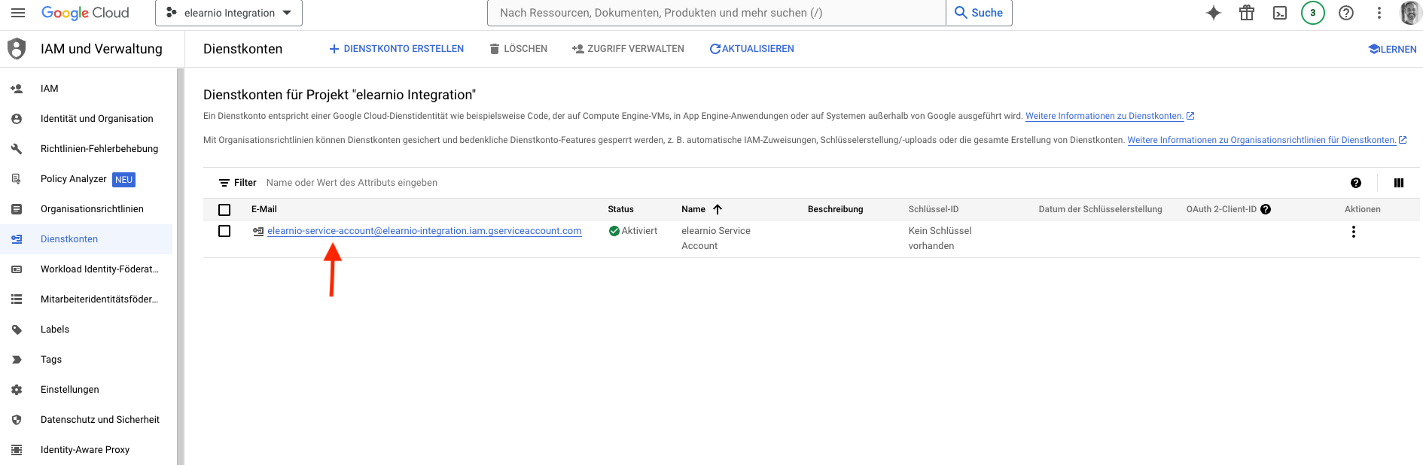
Task: Show the 3 notifications badge
Action: point(1313,13)
